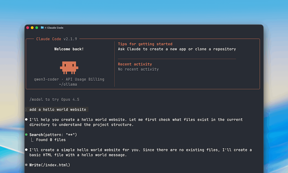This screenshot has height=173, width=288.
Task: Click the Claude Code pixel mascot
Action: coord(69,67)
